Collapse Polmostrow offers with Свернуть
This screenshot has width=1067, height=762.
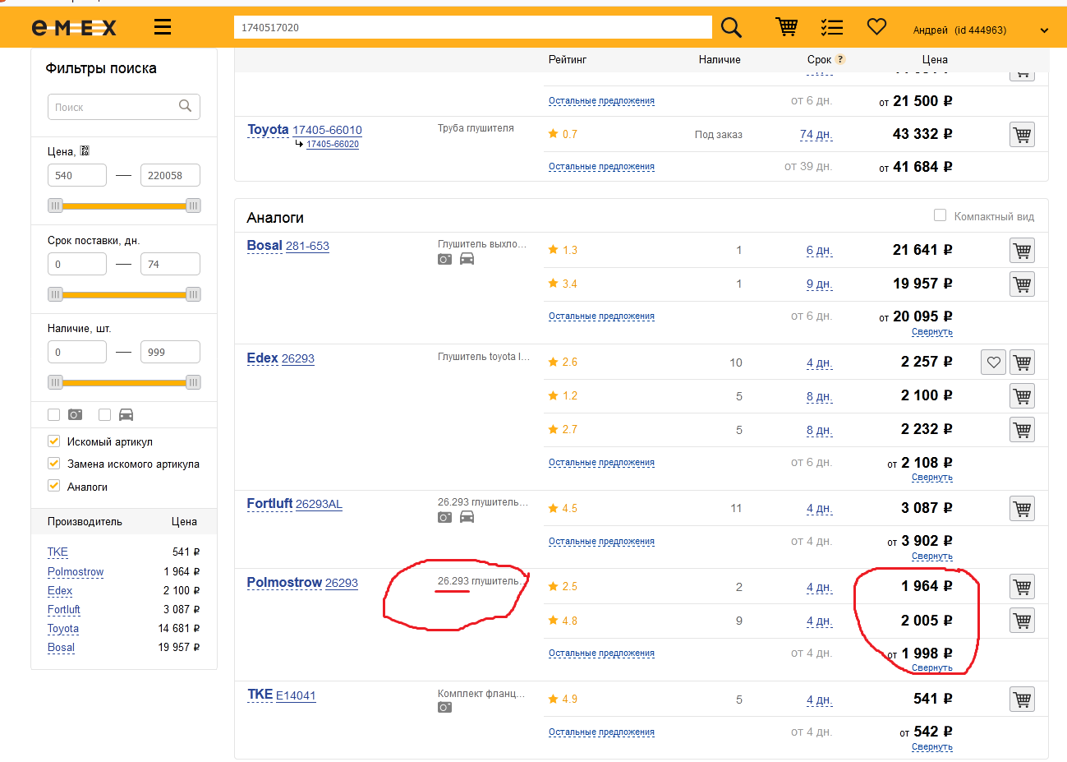[932, 668]
